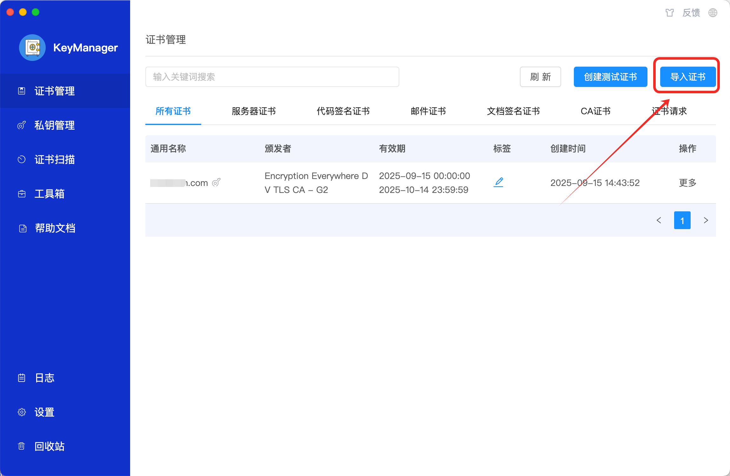
Task: Go to previous page with left chevron
Action: pos(659,220)
